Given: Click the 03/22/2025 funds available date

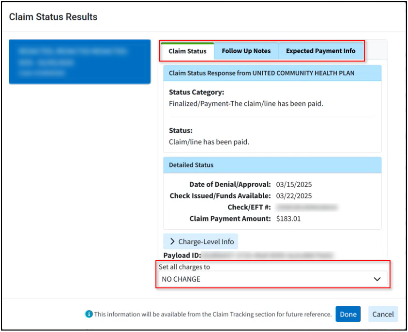Looking at the screenshot, I should tap(294, 196).
